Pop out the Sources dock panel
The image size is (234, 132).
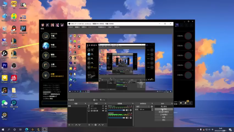pos(105,104)
